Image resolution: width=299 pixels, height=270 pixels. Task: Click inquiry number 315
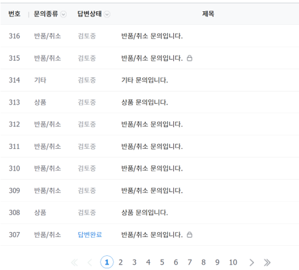[x=14, y=58]
